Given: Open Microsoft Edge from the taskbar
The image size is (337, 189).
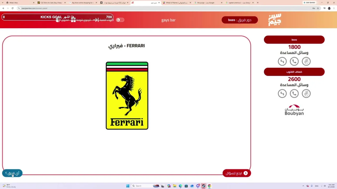Looking at the screenshot, I should (x=180, y=186).
